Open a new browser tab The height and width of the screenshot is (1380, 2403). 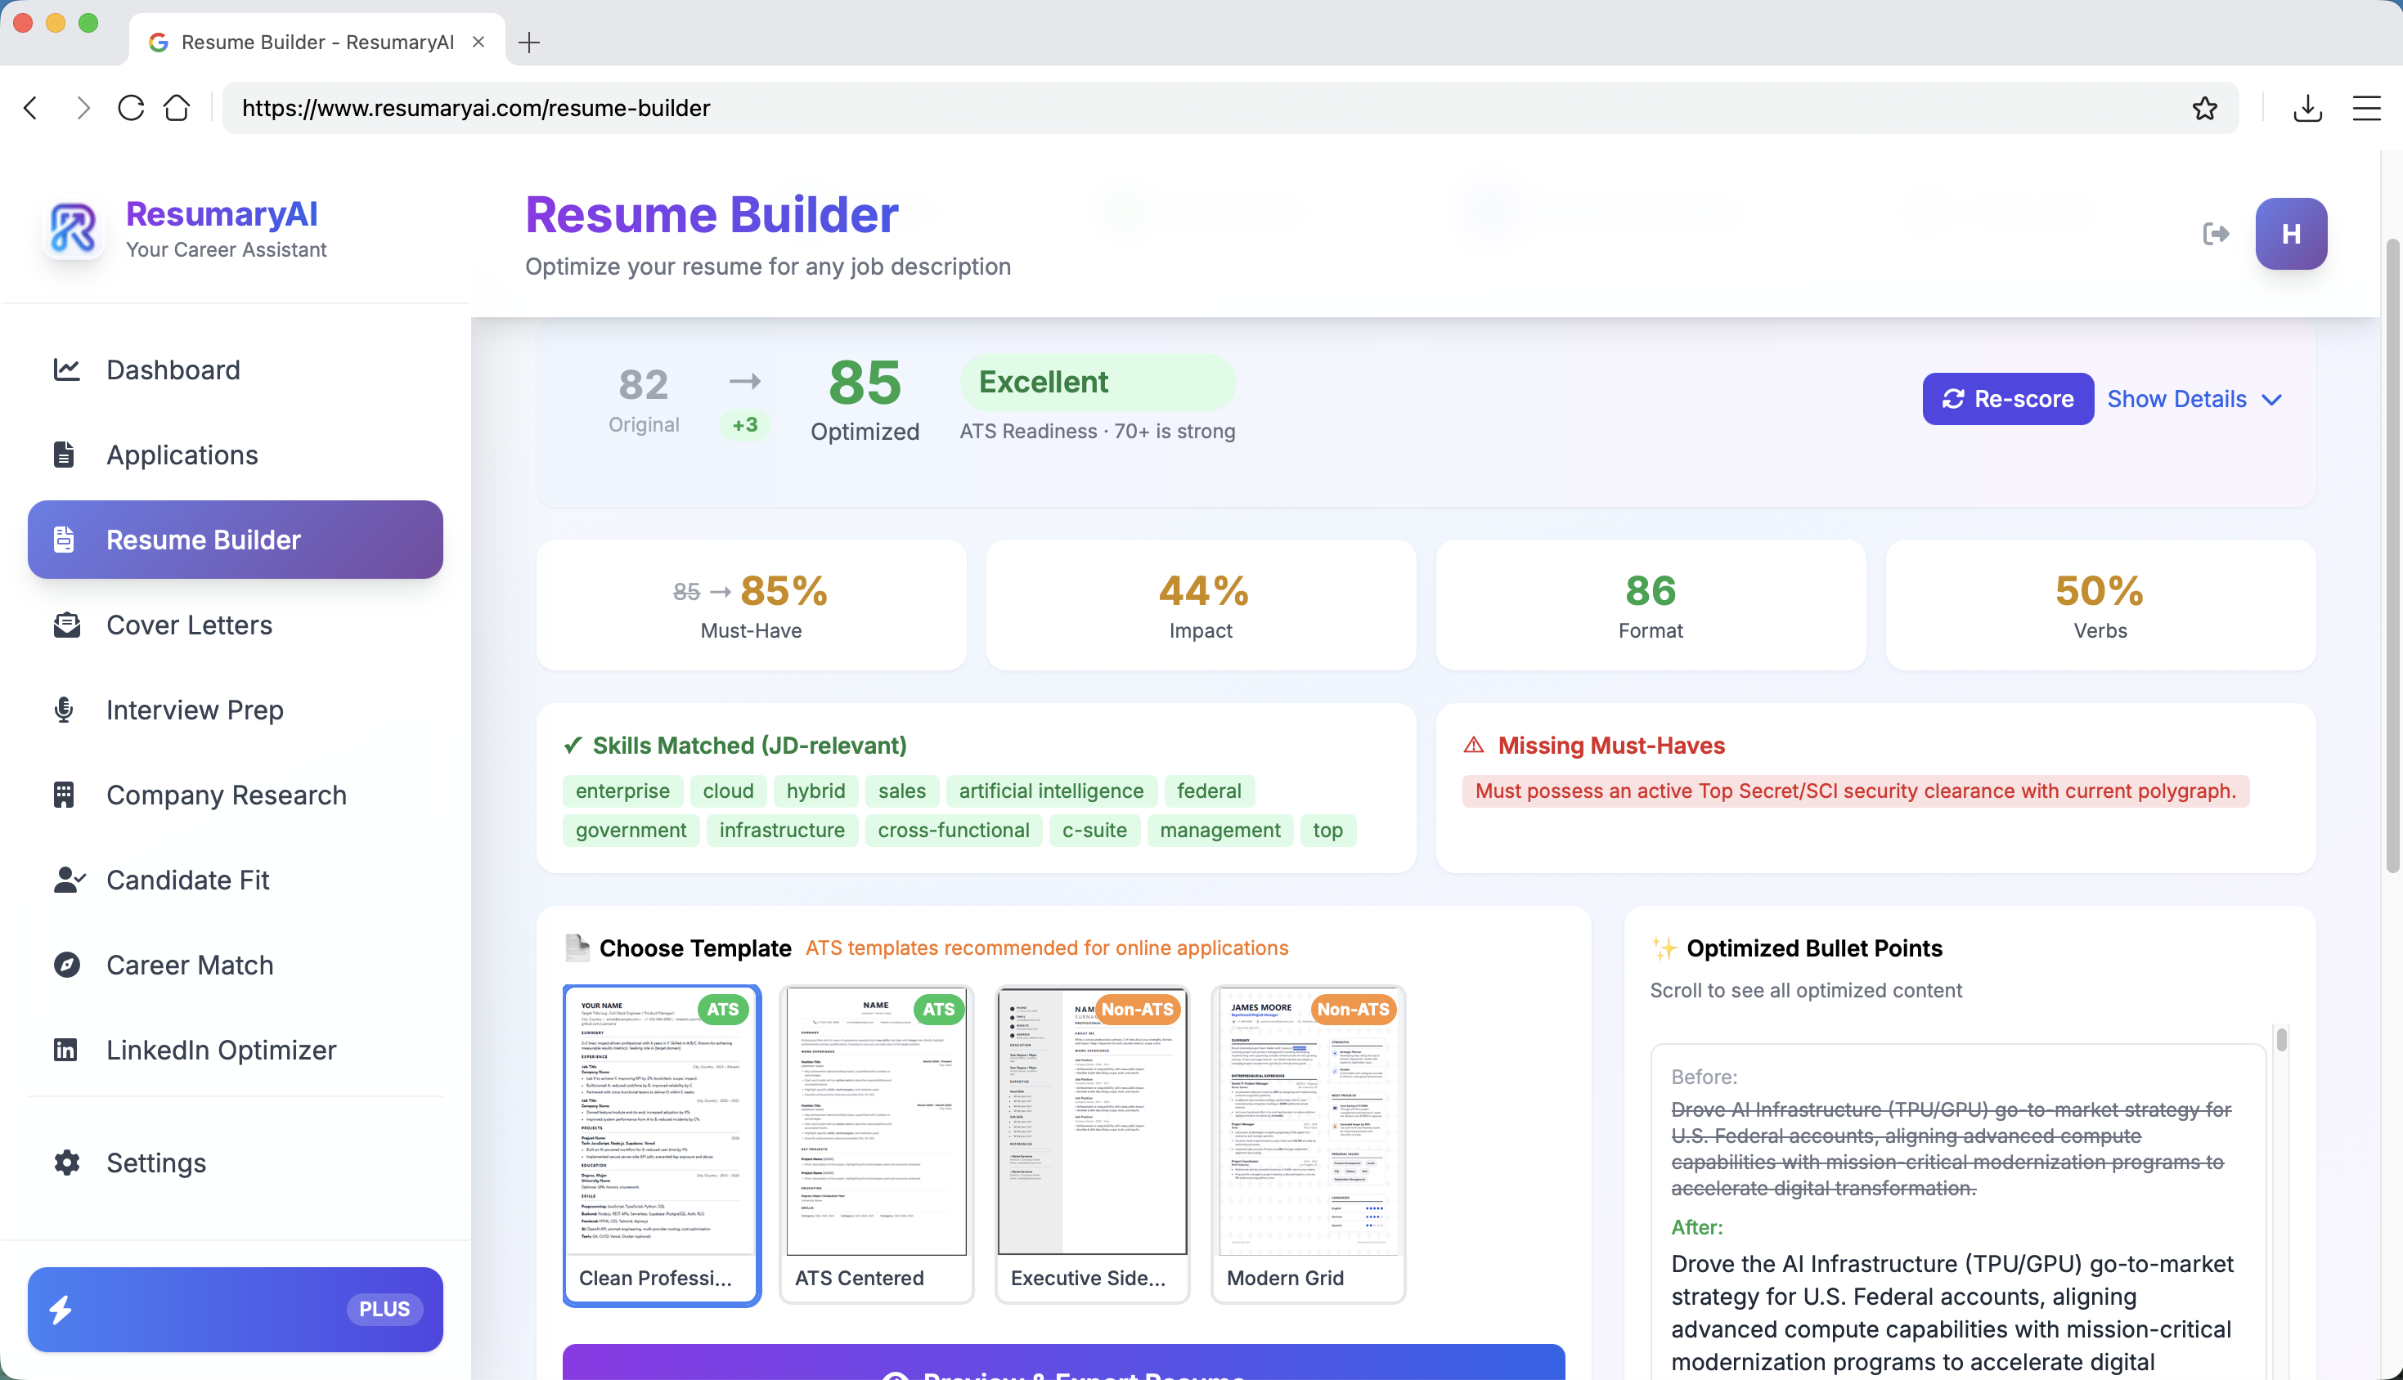tap(530, 42)
